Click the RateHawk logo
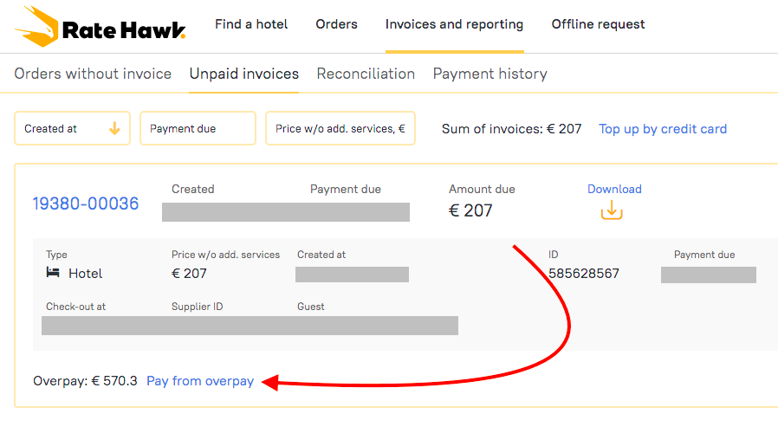778x433 pixels. tap(100, 26)
